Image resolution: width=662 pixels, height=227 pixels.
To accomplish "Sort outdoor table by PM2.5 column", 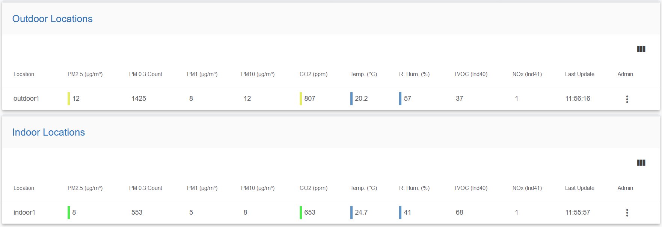I will pos(85,74).
